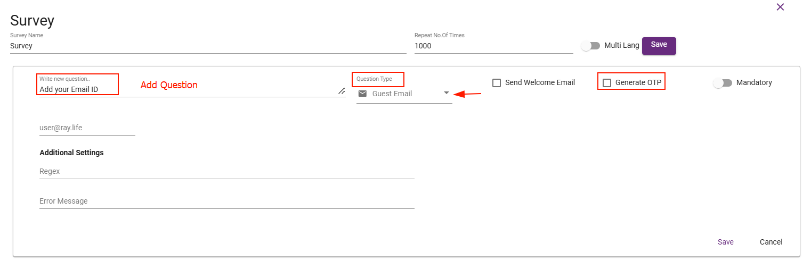
Task: Click the Save link for the question
Action: coord(726,242)
